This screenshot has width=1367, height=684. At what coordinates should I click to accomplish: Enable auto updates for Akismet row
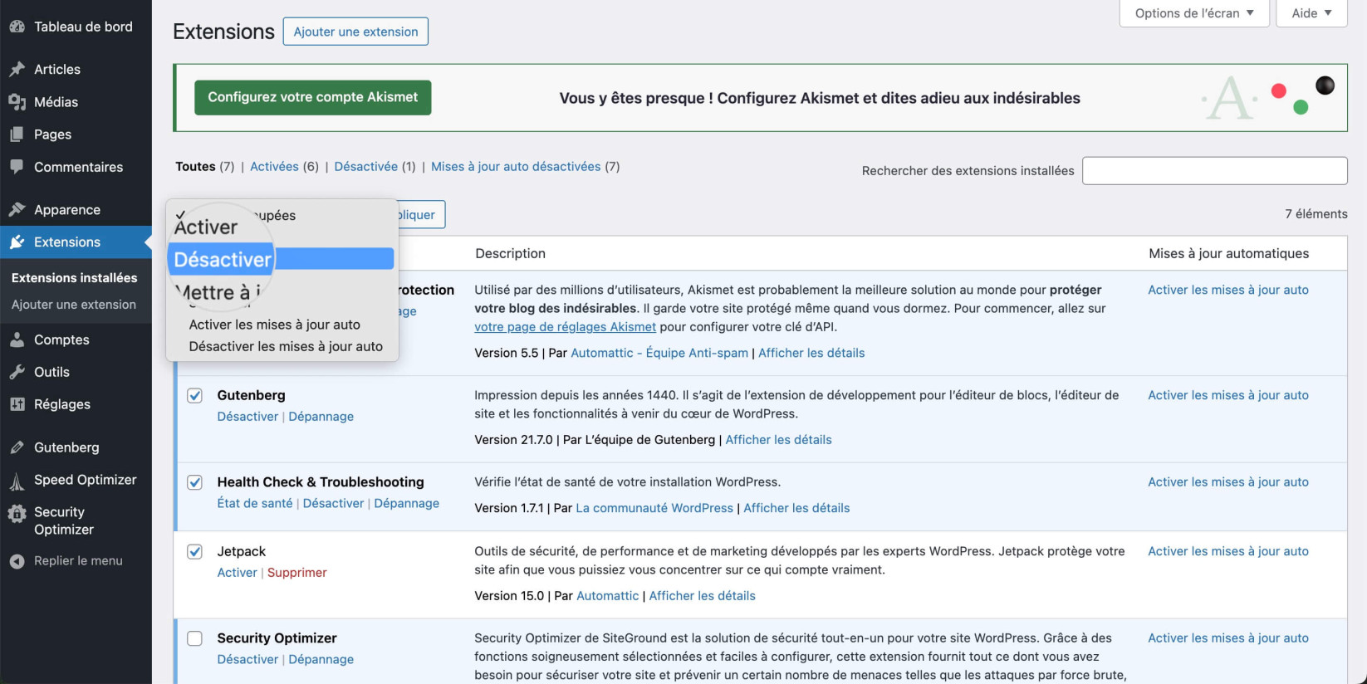tap(1228, 290)
